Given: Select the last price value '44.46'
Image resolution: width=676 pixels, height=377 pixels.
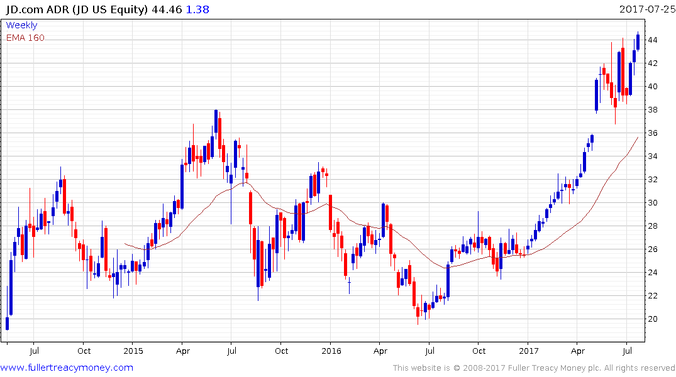Looking at the screenshot, I should pyautogui.click(x=167, y=9).
